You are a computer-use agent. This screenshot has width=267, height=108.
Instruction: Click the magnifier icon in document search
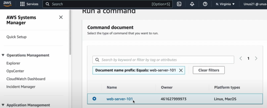point(97,60)
